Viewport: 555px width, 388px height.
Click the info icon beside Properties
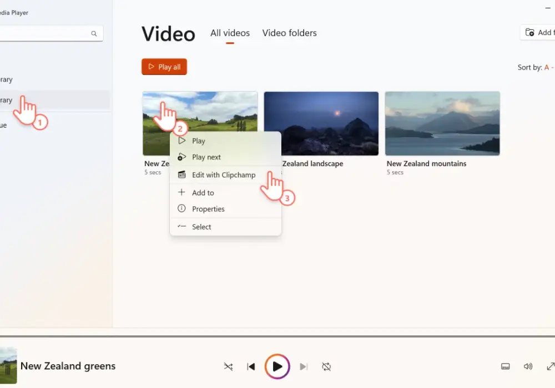181,208
